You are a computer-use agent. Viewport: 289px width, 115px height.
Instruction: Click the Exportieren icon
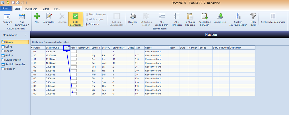220,16
